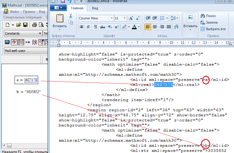Select center text alignment
Screen dimensions: 234x153
tap(155, 27)
